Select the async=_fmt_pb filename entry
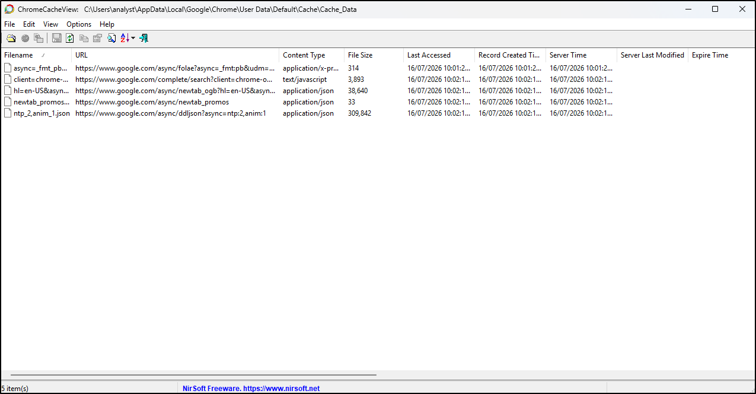 40,68
